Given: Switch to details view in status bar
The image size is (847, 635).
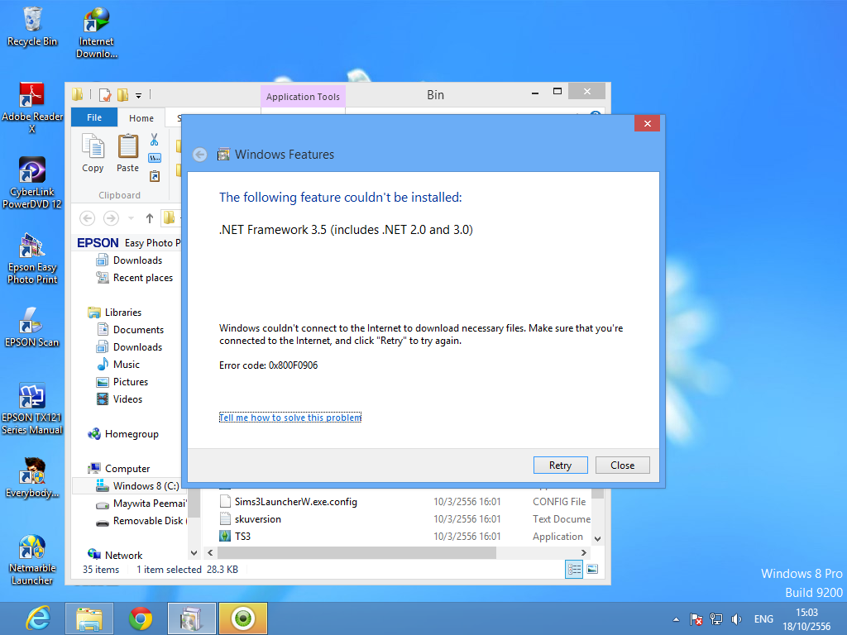Looking at the screenshot, I should point(574,569).
